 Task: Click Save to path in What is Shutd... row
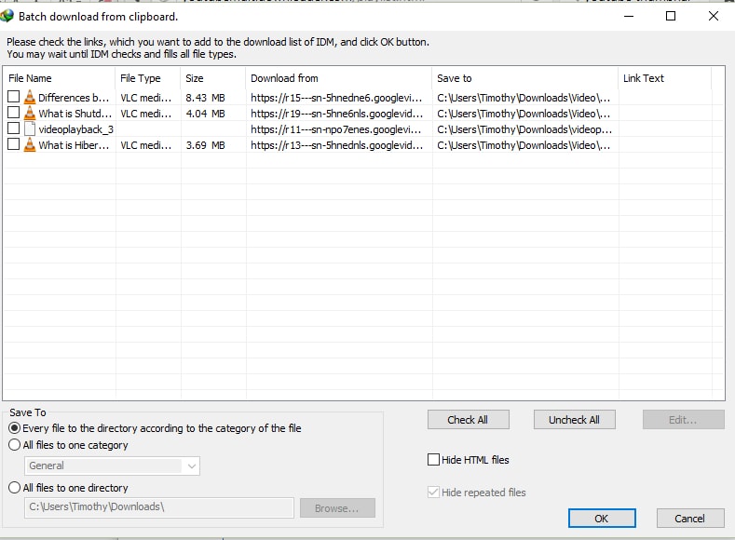pyautogui.click(x=524, y=114)
